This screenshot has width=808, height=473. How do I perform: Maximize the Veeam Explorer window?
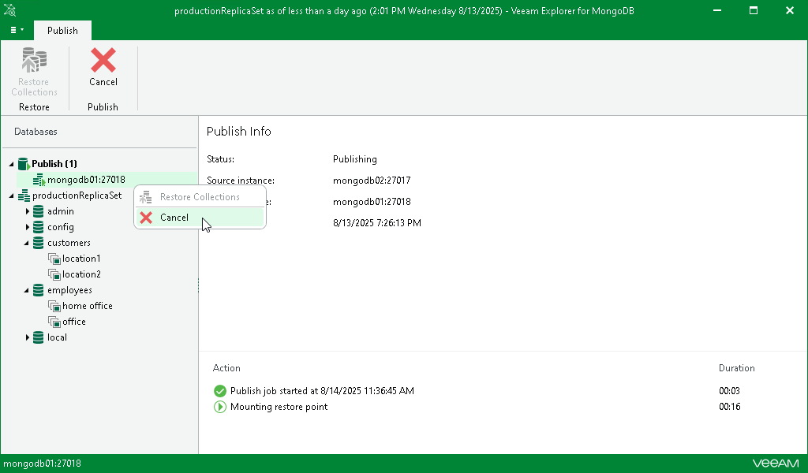(x=754, y=10)
